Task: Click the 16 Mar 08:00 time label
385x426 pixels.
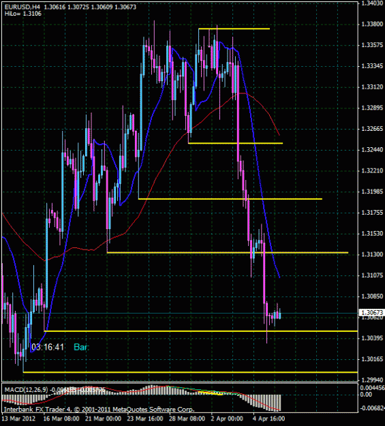Action: (x=62, y=419)
